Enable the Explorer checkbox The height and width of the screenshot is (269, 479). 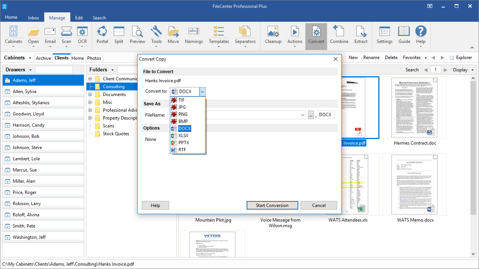point(452,58)
